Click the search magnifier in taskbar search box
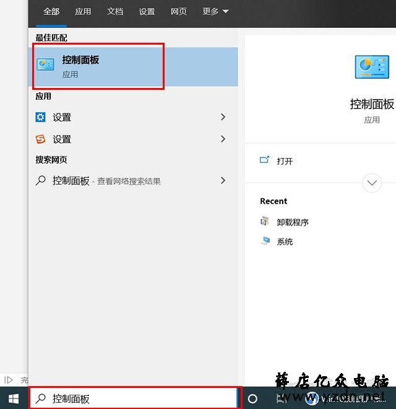This screenshot has width=396, height=409. tap(41, 398)
